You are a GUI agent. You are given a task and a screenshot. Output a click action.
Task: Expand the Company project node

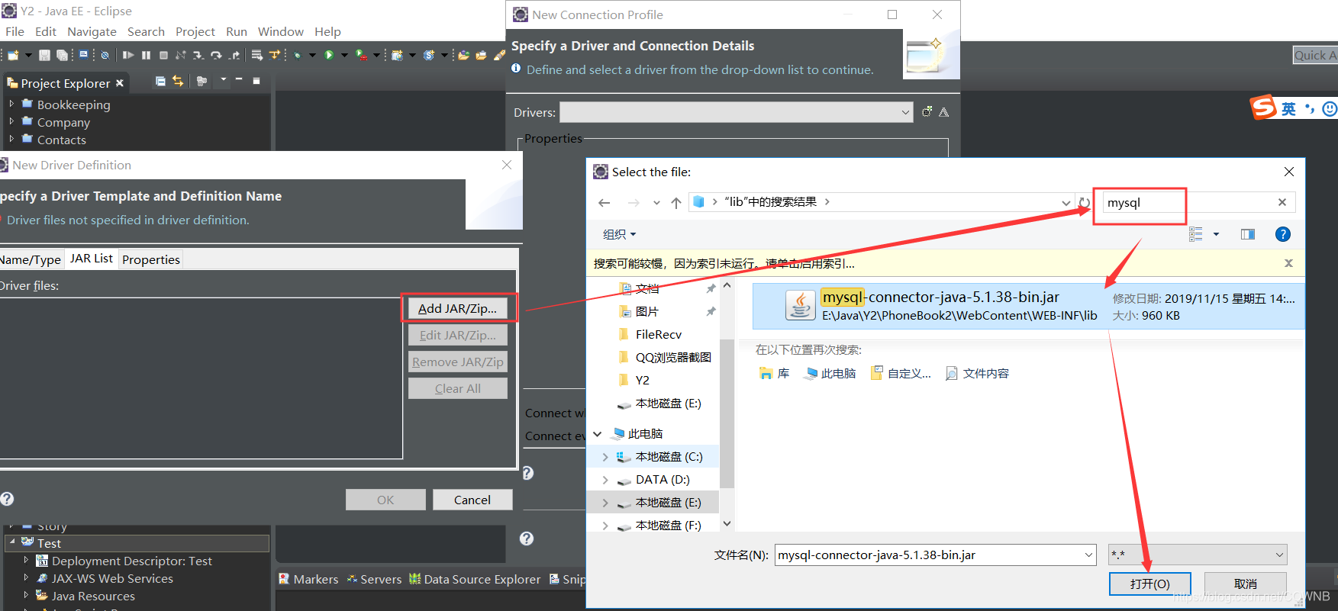[x=11, y=121]
